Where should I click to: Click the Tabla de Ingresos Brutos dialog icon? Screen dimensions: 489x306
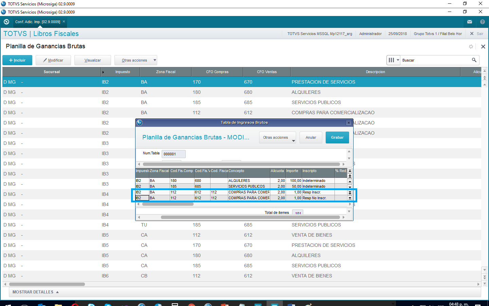pyautogui.click(x=140, y=123)
